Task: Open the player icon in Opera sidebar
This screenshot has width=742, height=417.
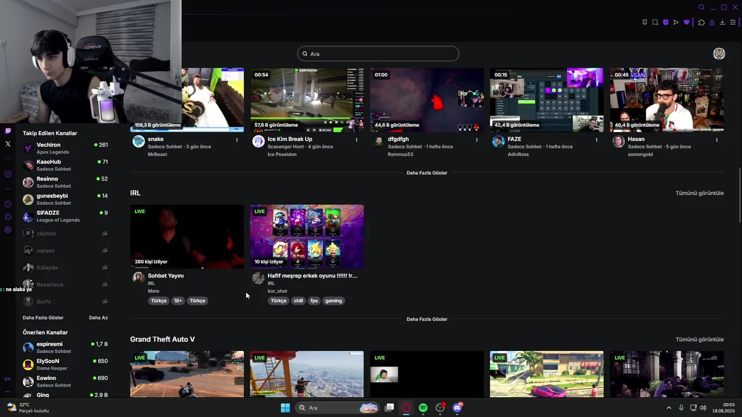Action: (8, 174)
